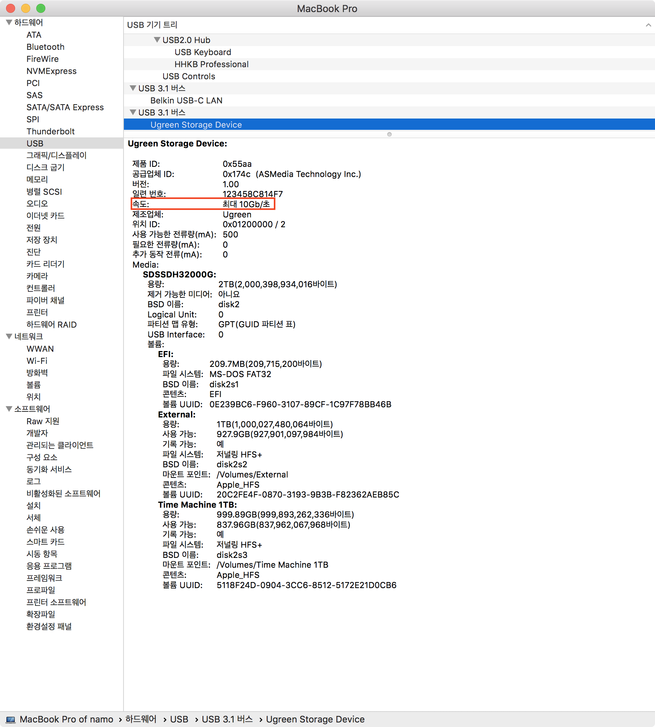Collapse the 네트워크 section triangle
Viewport: 655px width, 727px height.
click(9, 337)
